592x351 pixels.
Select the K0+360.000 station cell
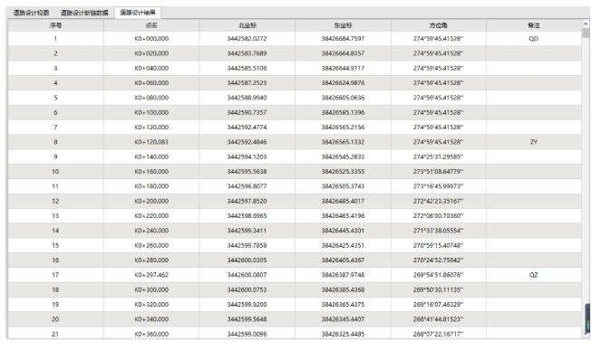click(x=151, y=334)
